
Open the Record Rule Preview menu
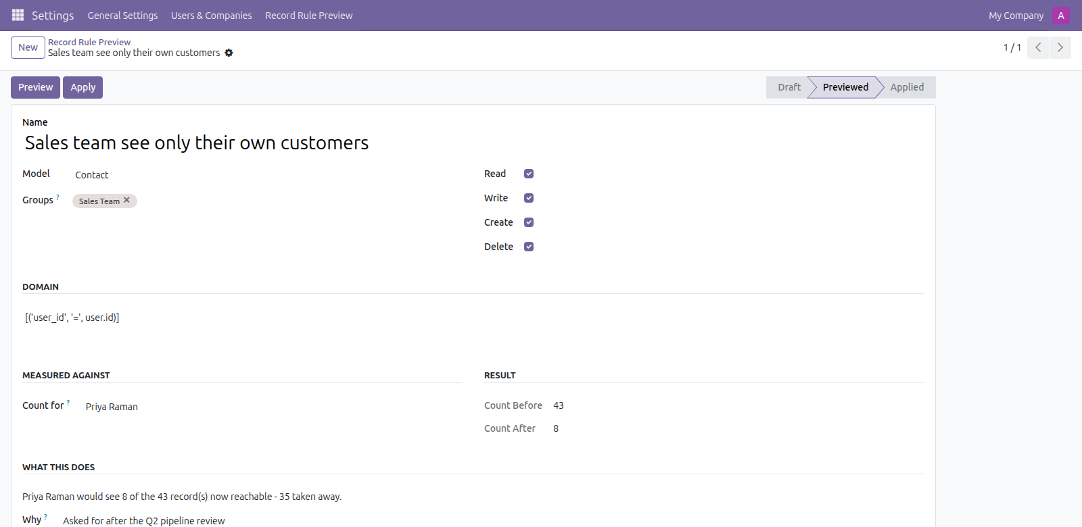click(309, 16)
